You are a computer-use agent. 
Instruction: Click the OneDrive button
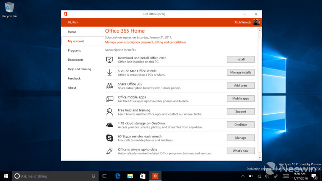click(241, 125)
